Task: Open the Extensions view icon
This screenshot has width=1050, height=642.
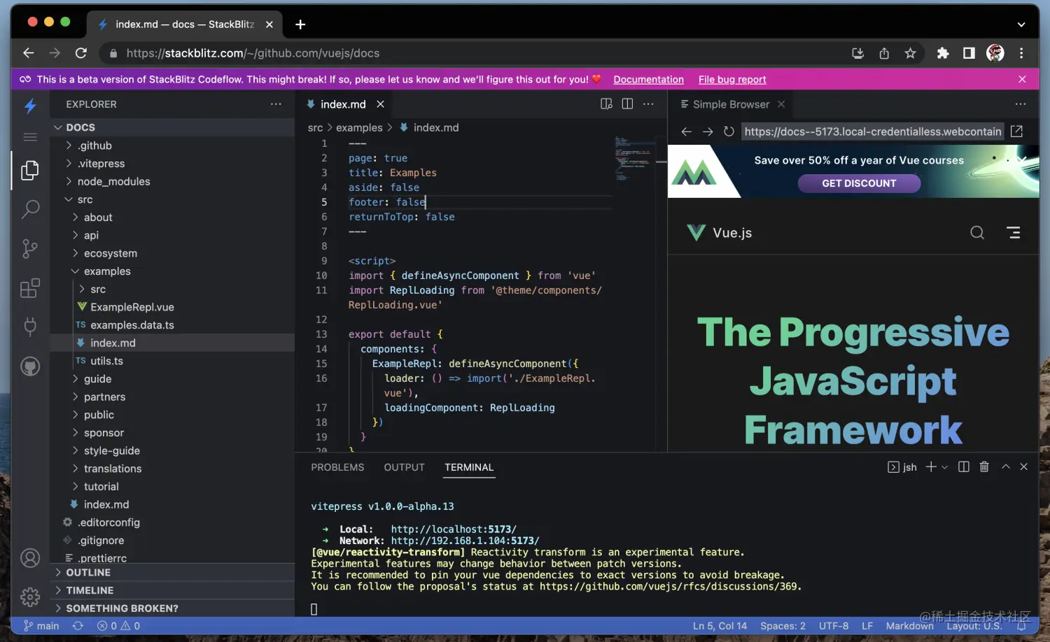Action: coord(30,287)
